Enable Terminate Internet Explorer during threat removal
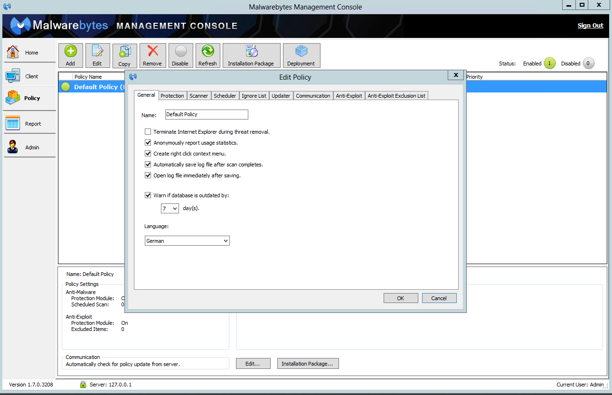This screenshot has width=612, height=395. (148, 132)
